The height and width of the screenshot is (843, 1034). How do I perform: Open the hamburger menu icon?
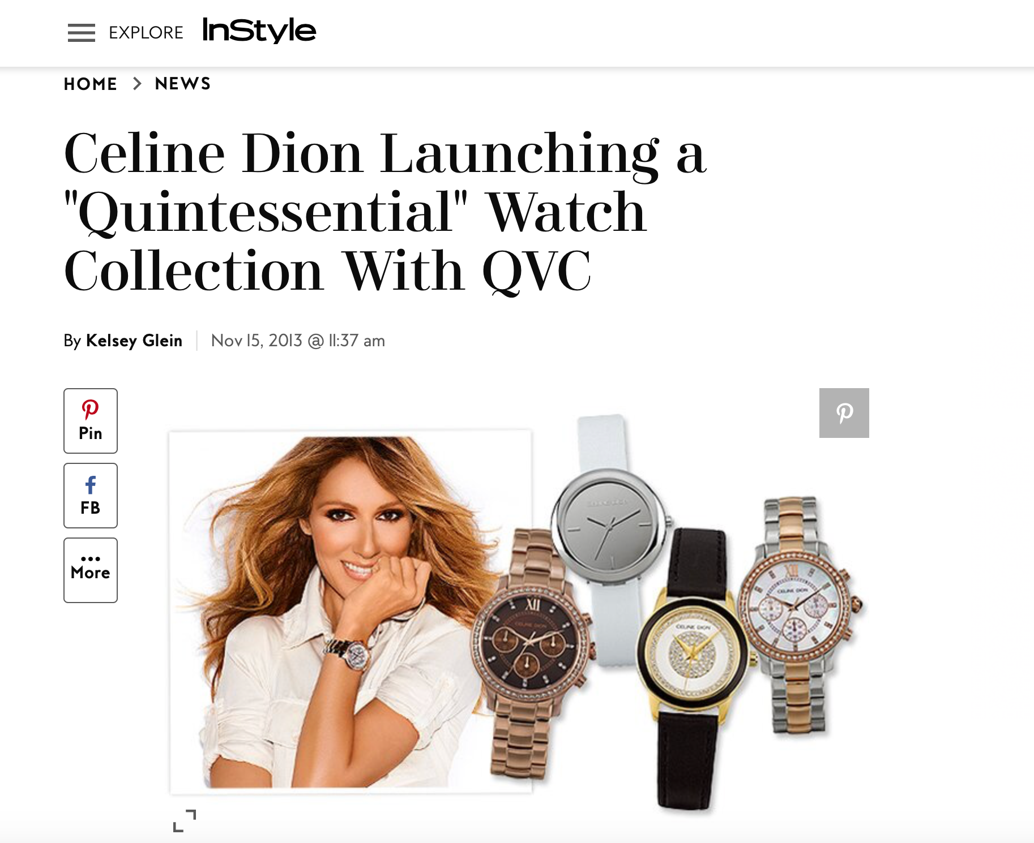pos(82,33)
